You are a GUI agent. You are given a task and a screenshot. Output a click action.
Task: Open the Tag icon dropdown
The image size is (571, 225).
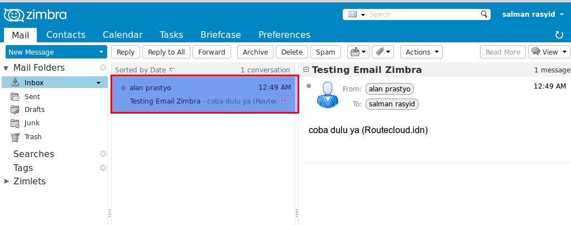(383, 52)
